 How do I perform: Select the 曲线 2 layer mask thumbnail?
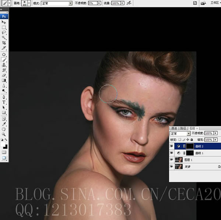(x=190, y=146)
